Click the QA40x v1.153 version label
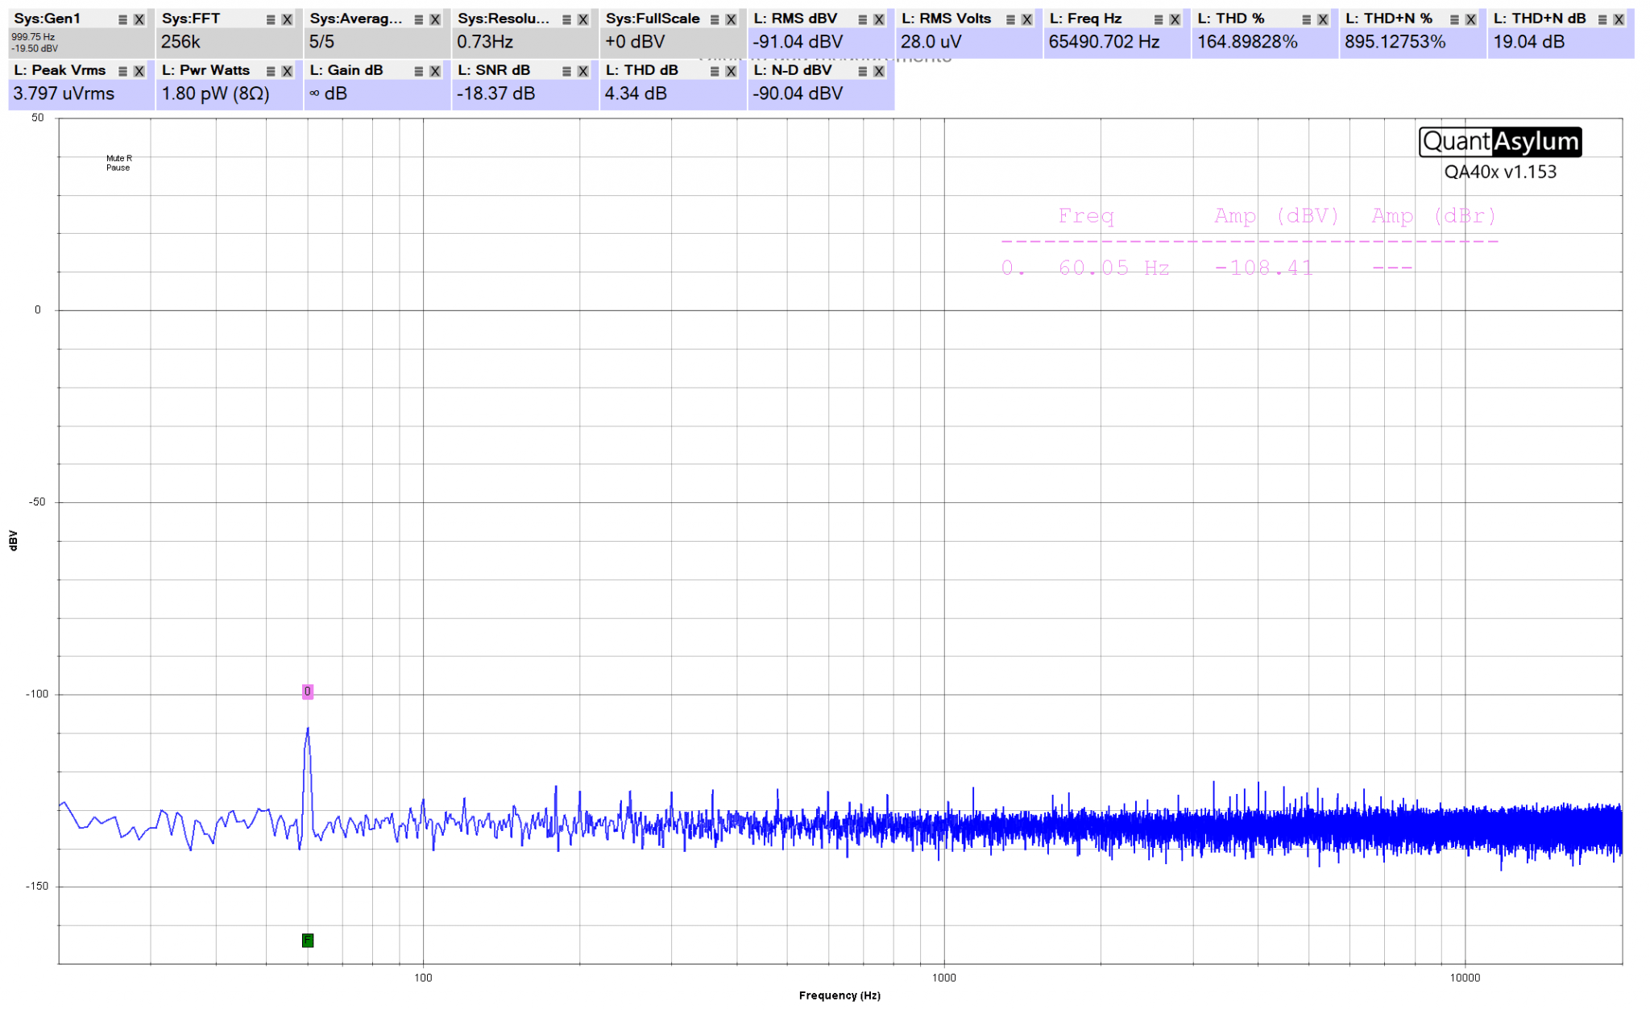Viewport: 1650px width, 1010px height. pos(1500,172)
